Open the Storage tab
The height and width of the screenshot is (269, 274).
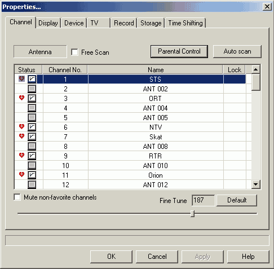click(151, 23)
